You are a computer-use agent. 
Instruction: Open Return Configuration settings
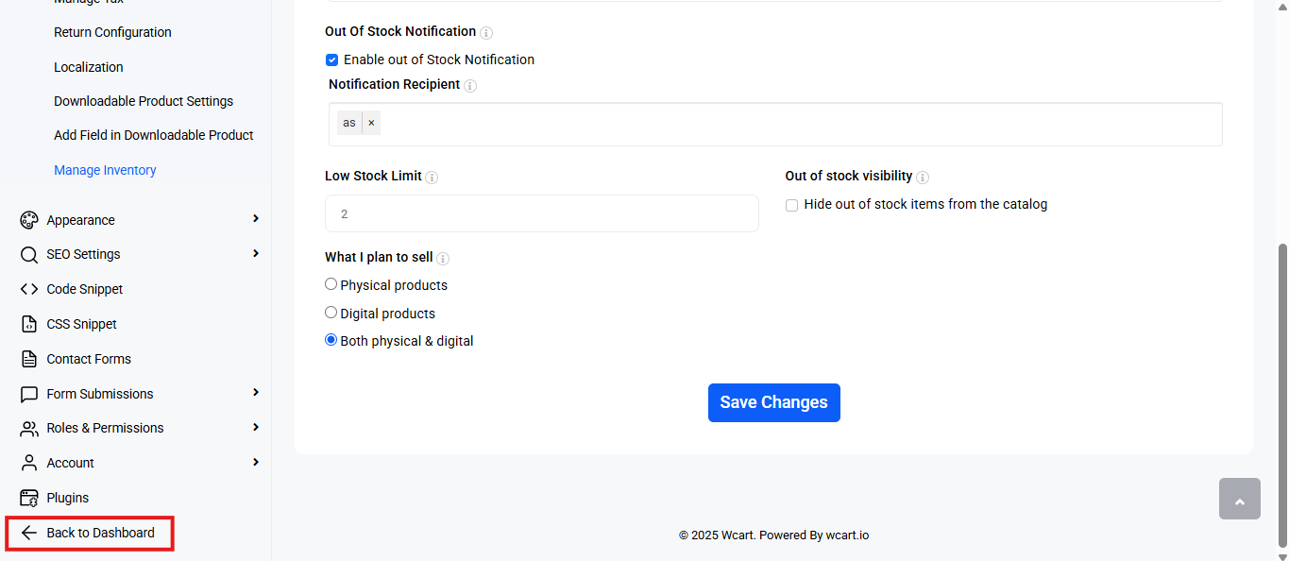click(x=112, y=32)
